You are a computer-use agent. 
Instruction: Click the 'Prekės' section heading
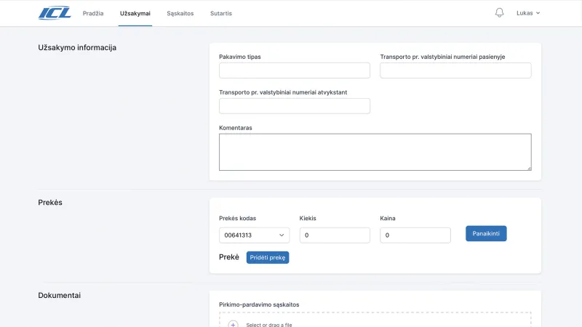click(x=50, y=203)
